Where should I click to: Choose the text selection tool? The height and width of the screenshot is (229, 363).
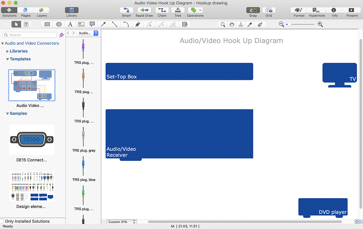26,24
